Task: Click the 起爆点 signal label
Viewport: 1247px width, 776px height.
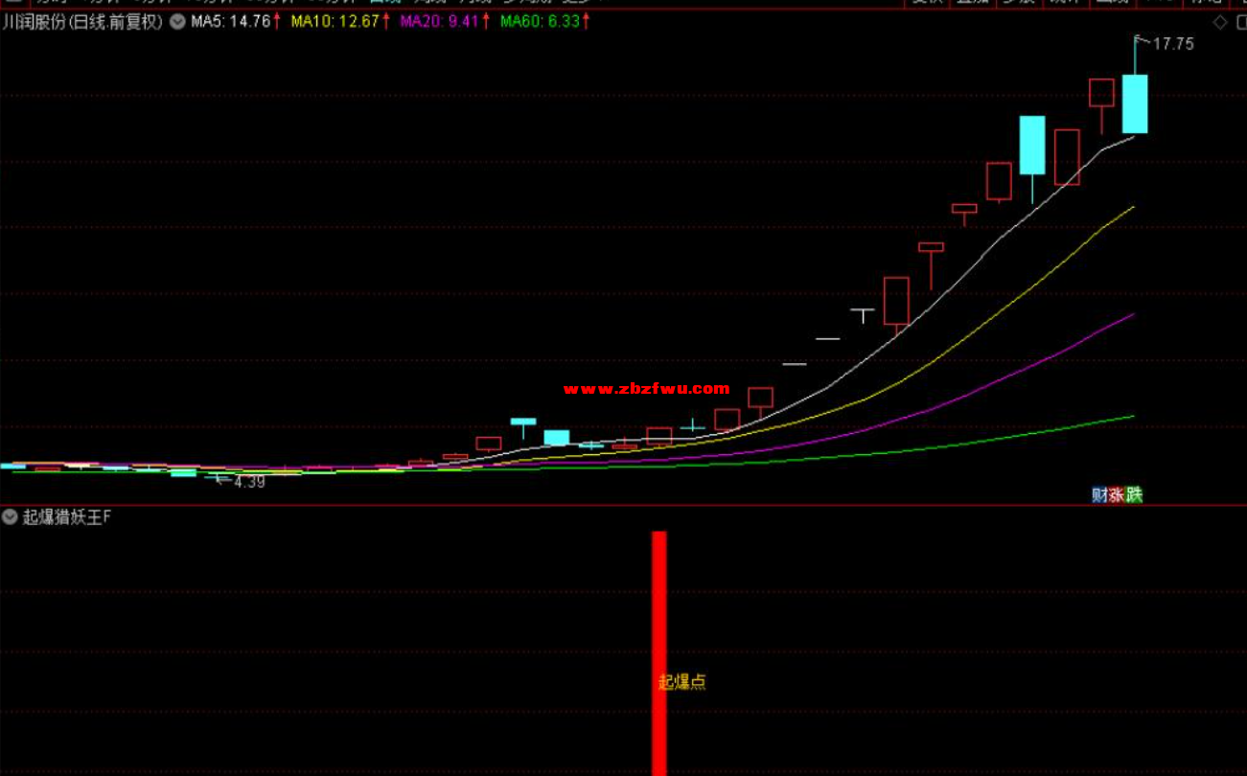Action: click(x=682, y=682)
